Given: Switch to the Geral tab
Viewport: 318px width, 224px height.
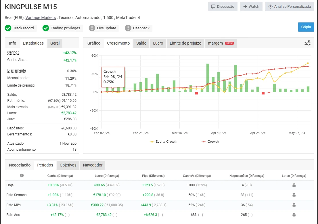Looking at the screenshot, I should click(55, 43).
